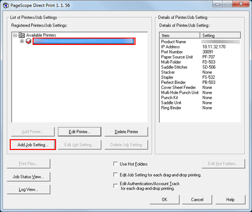
Task: Toggle Edit Job Setting for each drag-and-drop printing
Action: 116,175
